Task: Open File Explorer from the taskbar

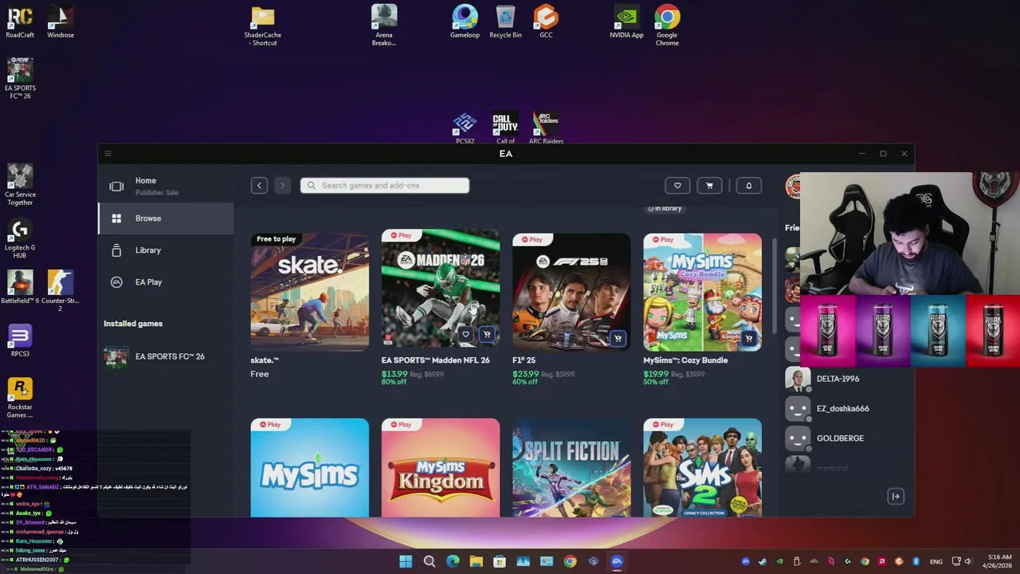Action: (x=476, y=561)
